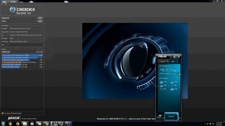225x126 pixels.
Task: Open the Core selection dropdown in ASUS widget
Action: 176,73
